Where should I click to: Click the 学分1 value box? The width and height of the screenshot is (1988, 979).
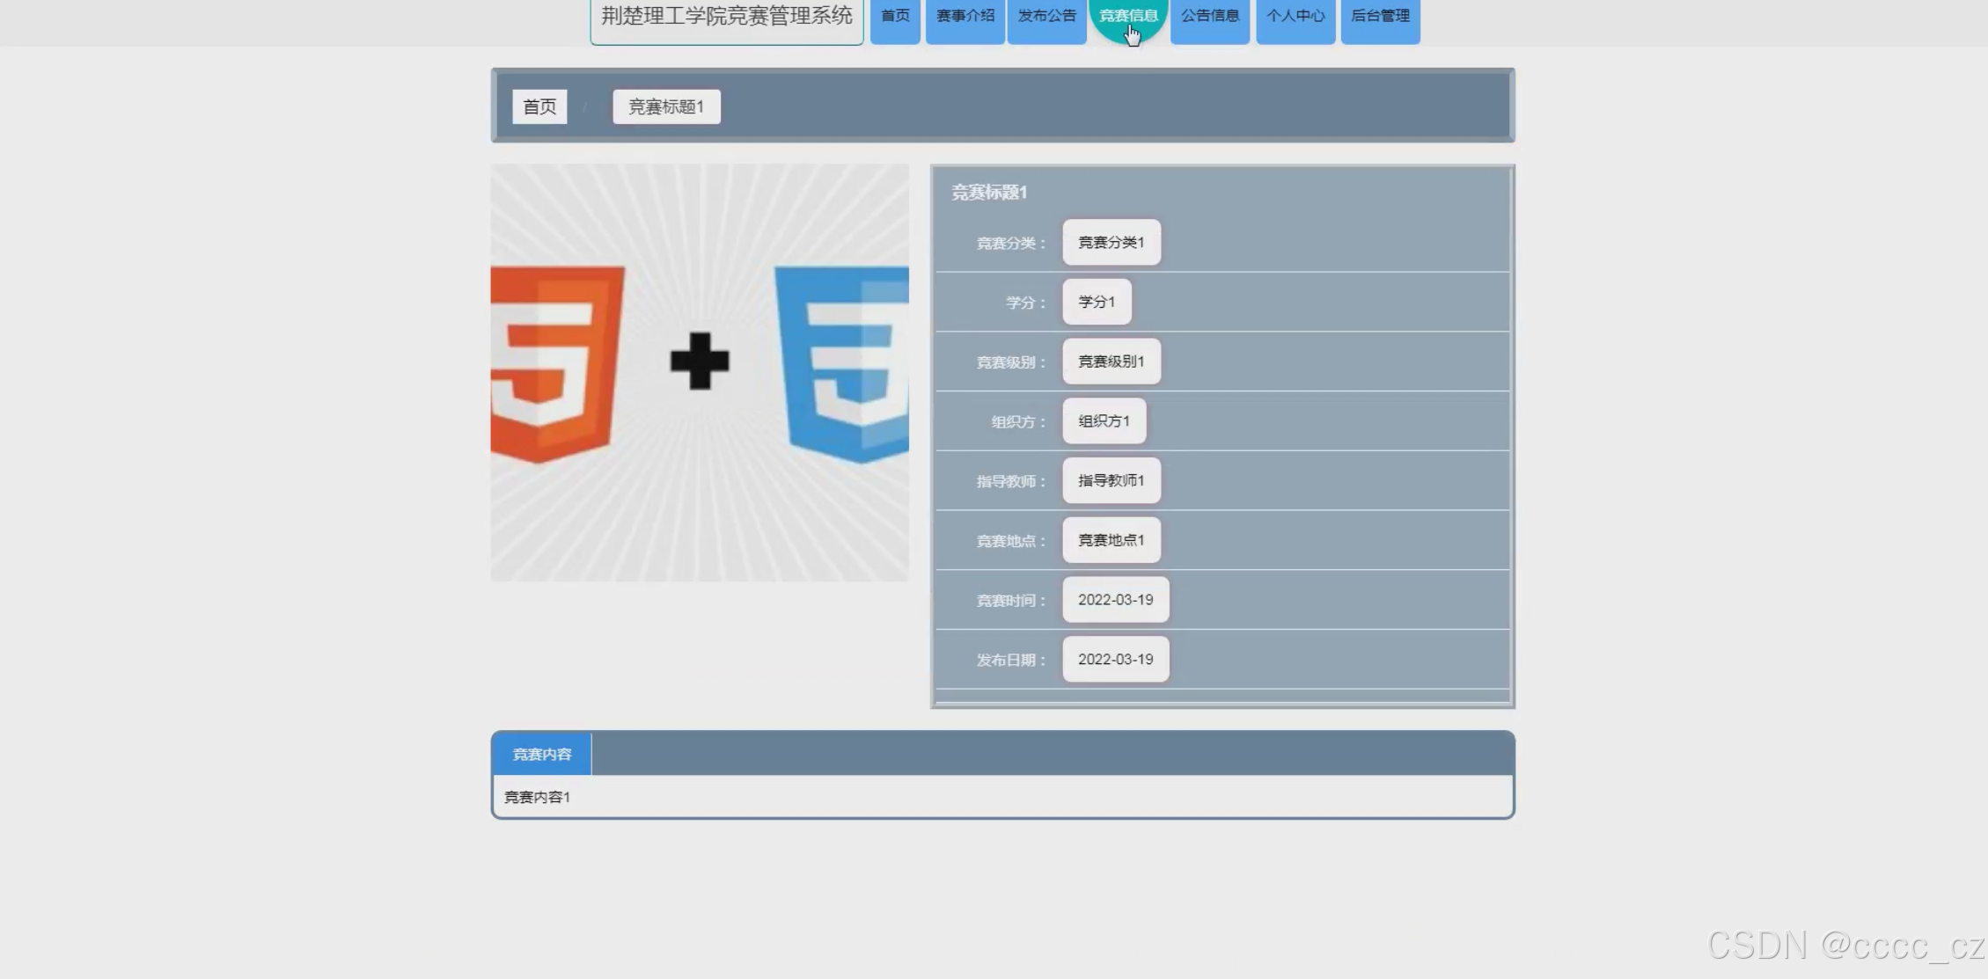[x=1097, y=302]
